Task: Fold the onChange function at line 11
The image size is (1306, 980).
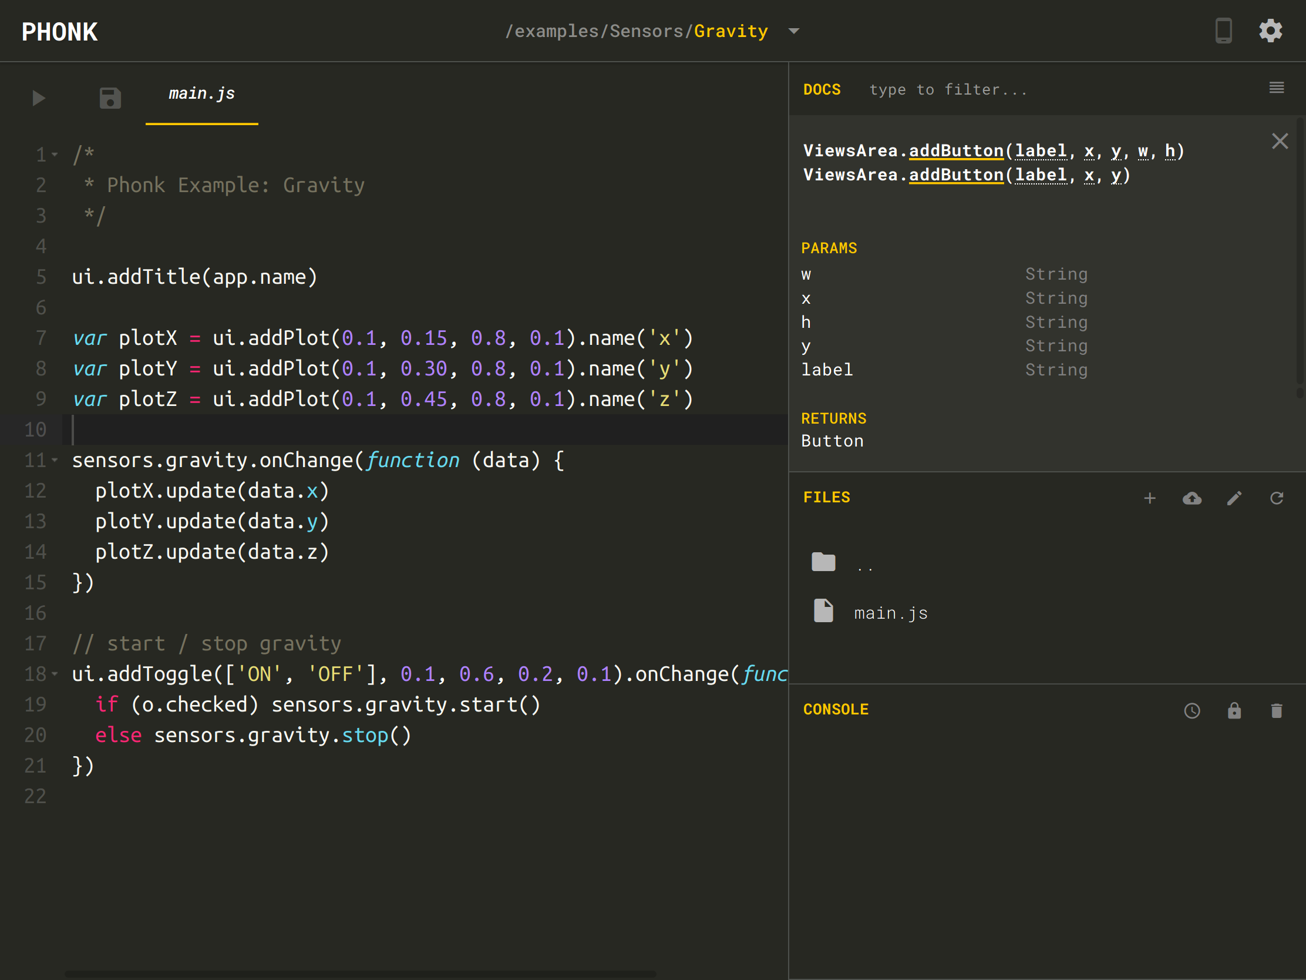Action: 55,459
